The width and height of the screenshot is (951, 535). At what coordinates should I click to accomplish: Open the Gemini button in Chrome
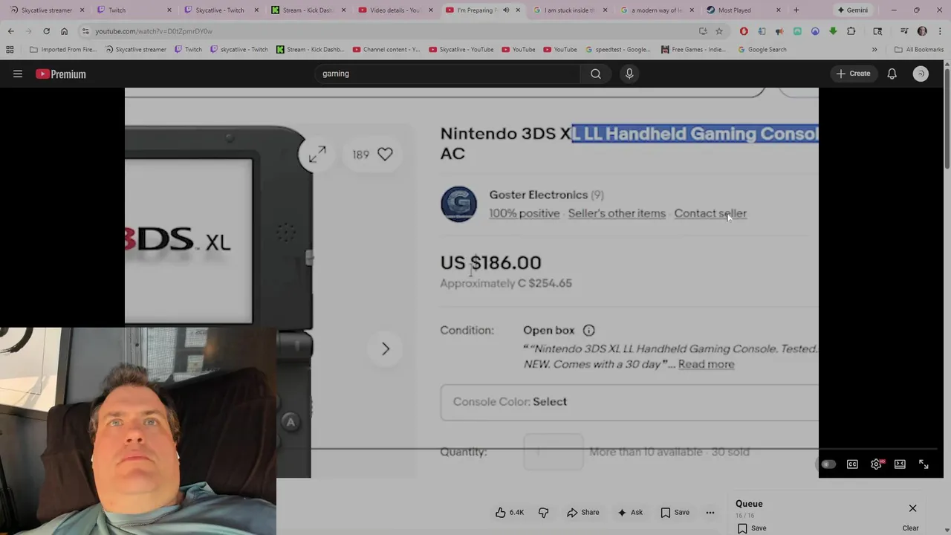coord(853,10)
